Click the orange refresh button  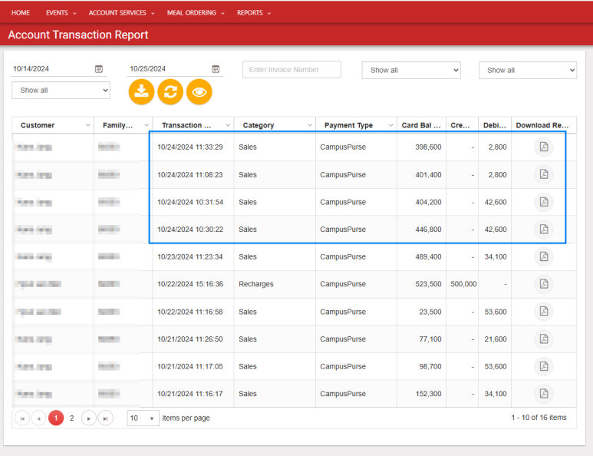(170, 92)
